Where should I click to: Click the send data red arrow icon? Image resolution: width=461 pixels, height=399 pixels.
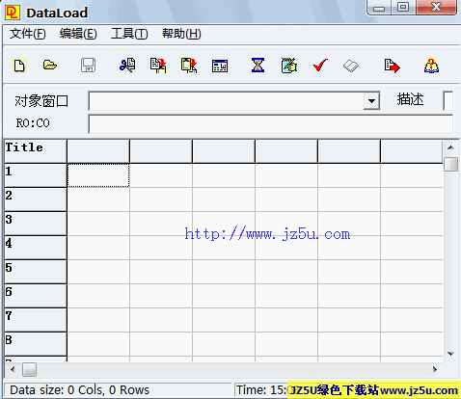click(392, 66)
